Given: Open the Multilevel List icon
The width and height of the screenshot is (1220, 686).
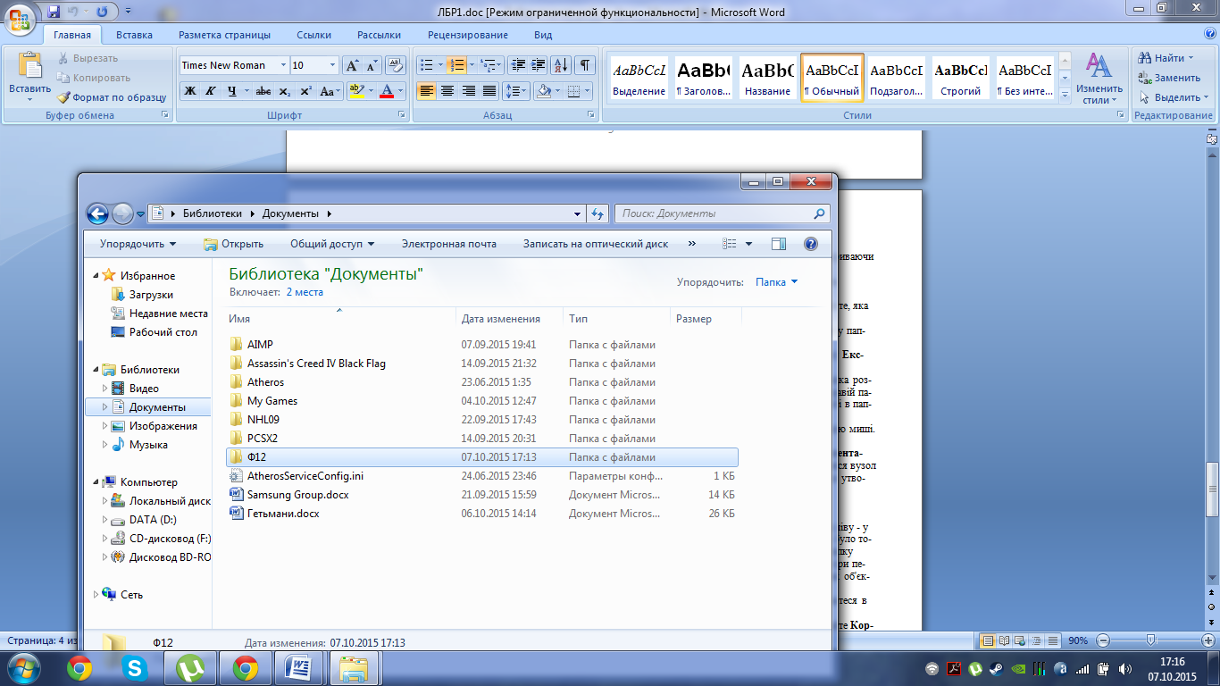Looking at the screenshot, I should click(489, 65).
